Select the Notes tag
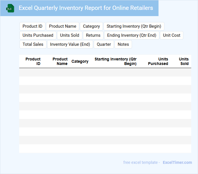This screenshot has height=174, width=198. (123, 44)
